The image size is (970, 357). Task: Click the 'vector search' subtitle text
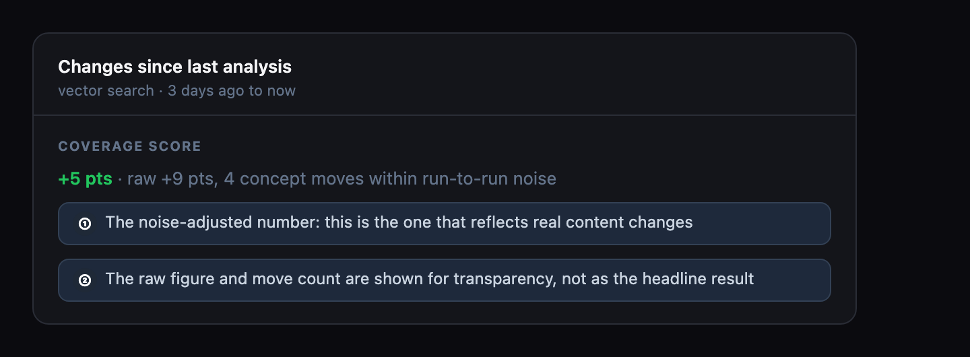point(106,90)
